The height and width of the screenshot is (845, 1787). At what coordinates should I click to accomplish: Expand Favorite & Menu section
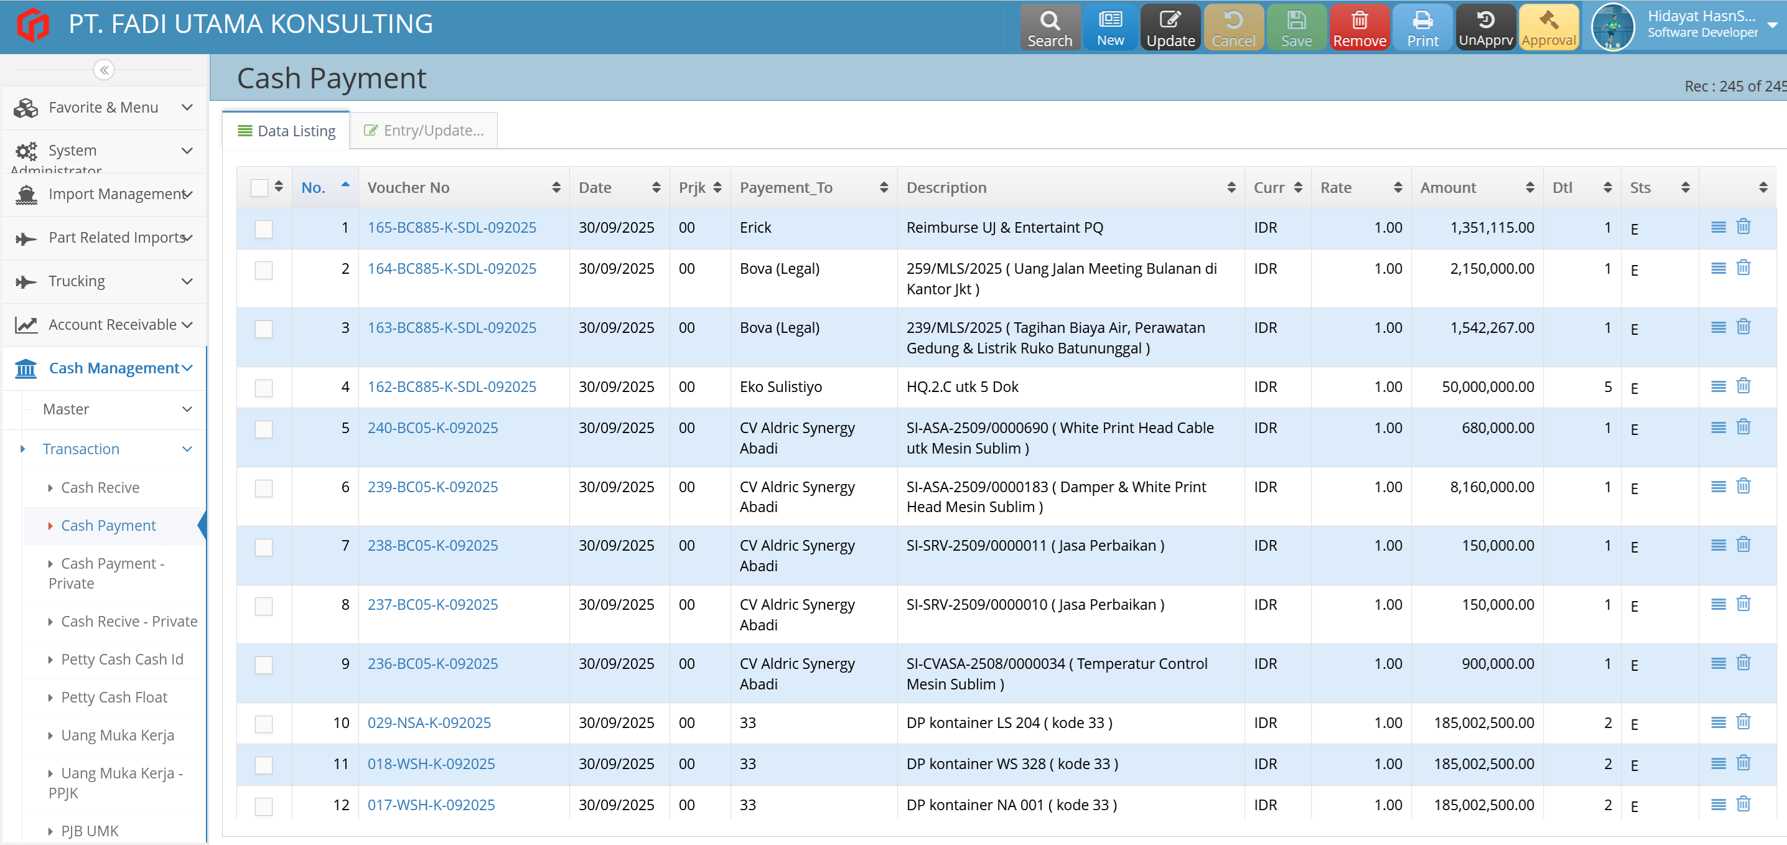click(104, 108)
